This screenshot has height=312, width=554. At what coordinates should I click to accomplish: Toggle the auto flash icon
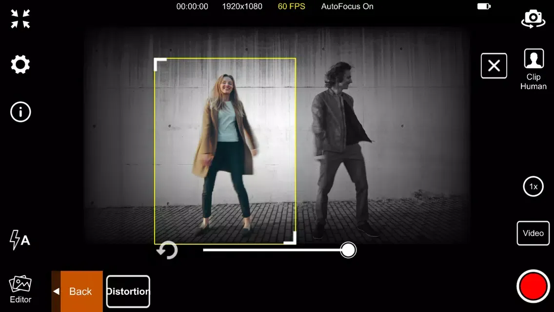click(x=20, y=240)
